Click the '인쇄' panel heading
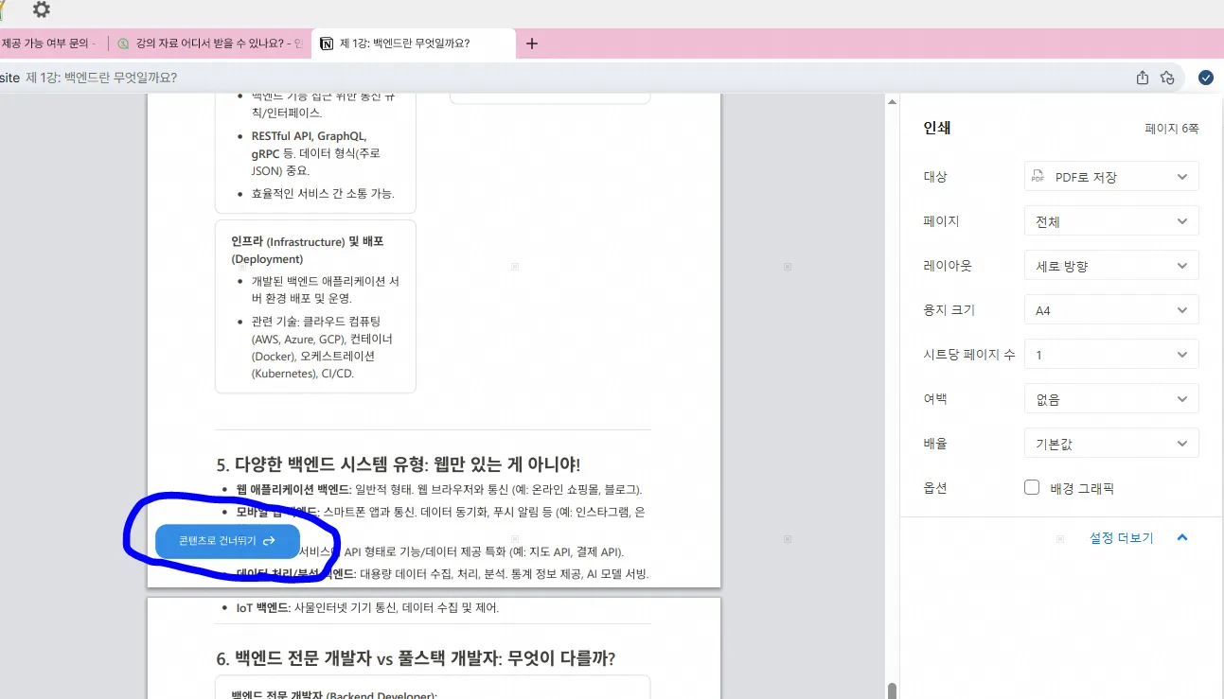 pyautogui.click(x=937, y=128)
